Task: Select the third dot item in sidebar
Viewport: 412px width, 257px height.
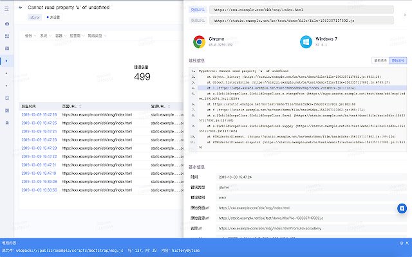Action: [6, 85]
